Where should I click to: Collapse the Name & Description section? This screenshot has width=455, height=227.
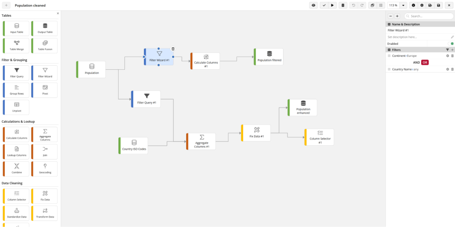pyautogui.click(x=389, y=24)
